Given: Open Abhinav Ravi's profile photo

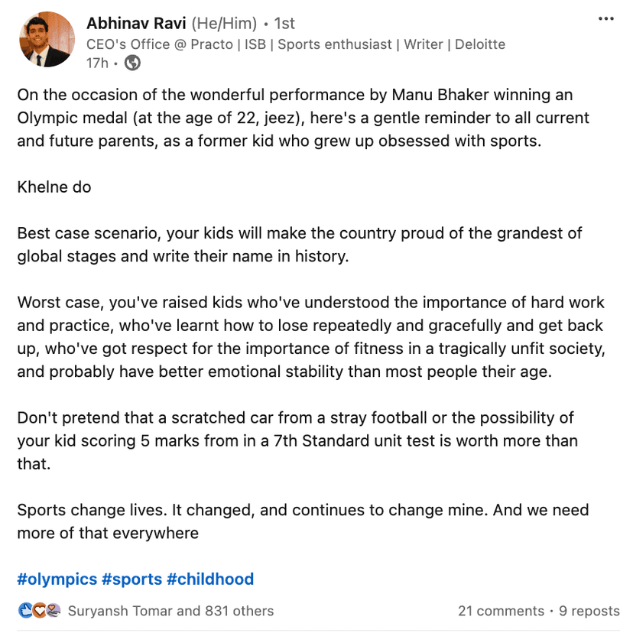Looking at the screenshot, I should pyautogui.click(x=47, y=39).
